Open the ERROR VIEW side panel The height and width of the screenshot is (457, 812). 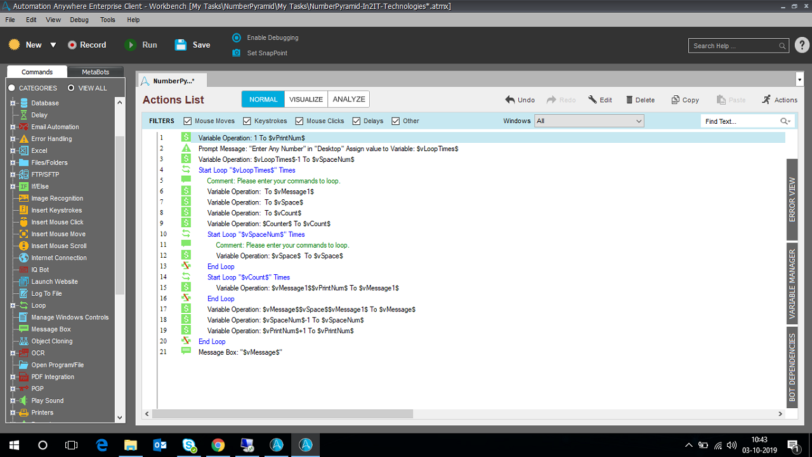click(x=792, y=199)
